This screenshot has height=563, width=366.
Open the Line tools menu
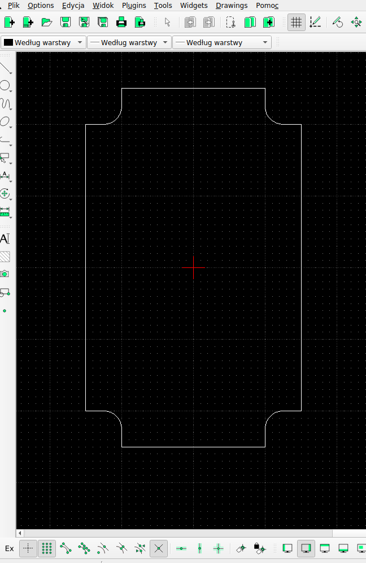(6, 68)
